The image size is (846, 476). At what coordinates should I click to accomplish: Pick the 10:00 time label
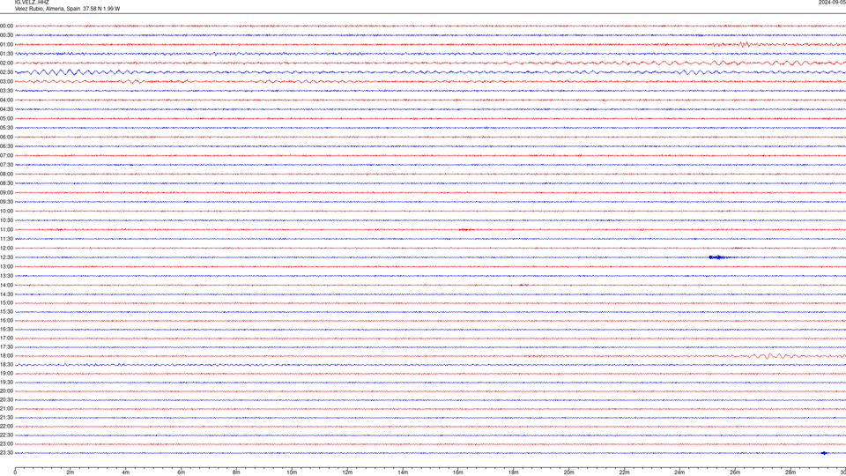pos(6,211)
